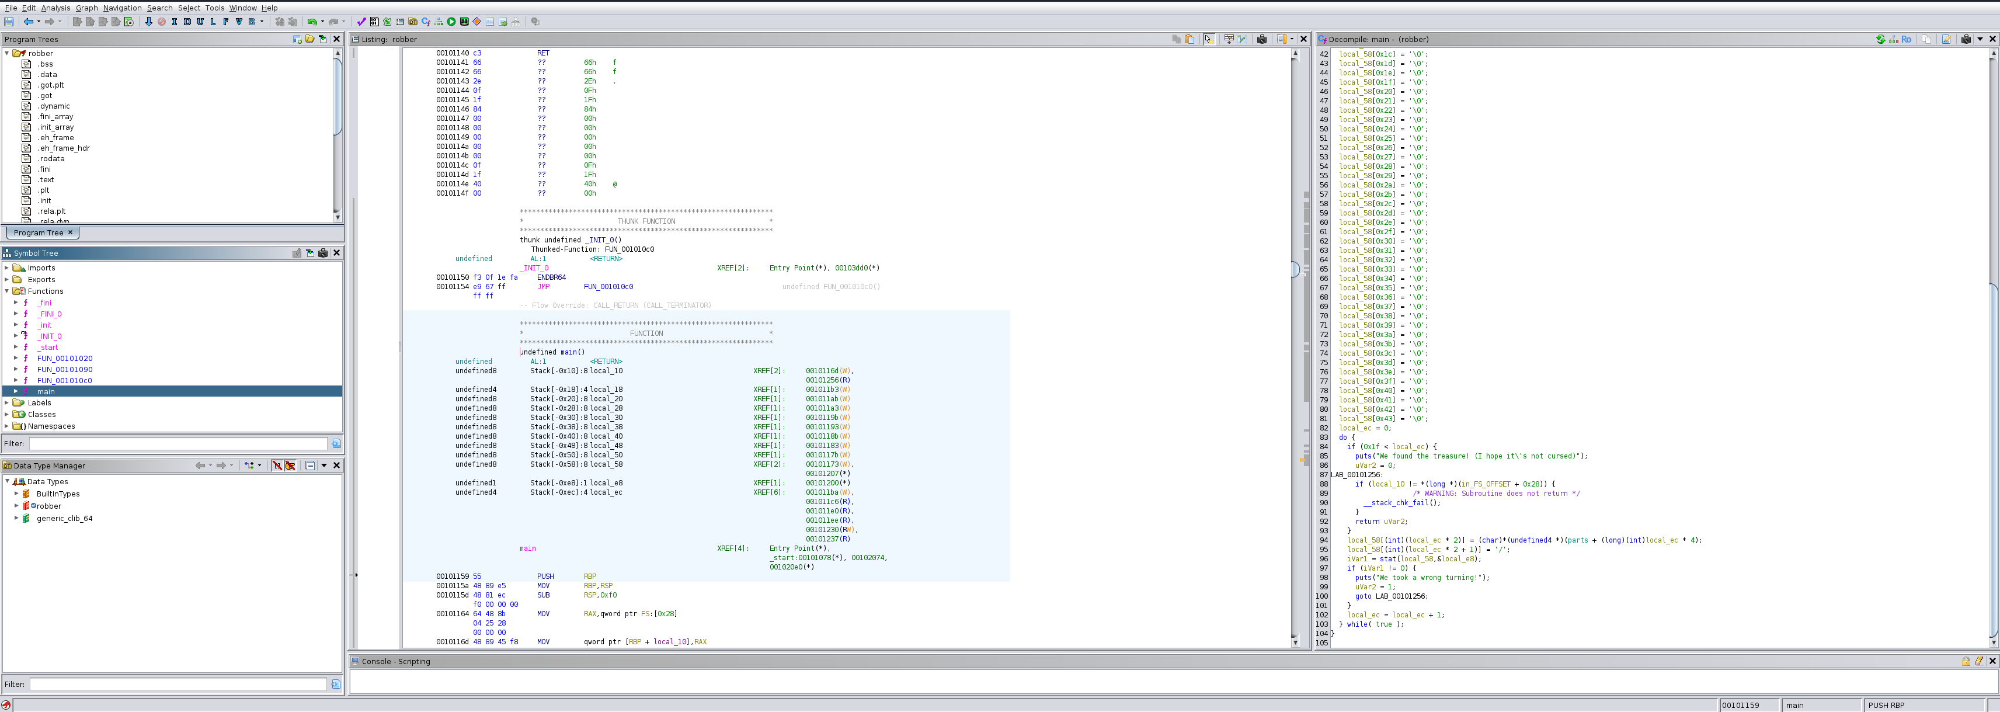Open the Bytes viewer toolbar icon
This screenshot has width=2000, height=712.
374,22
